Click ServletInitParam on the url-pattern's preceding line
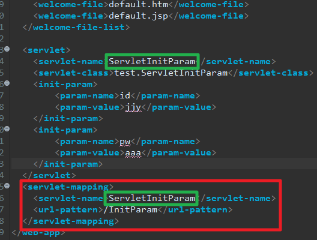Screen dimensions: 317x240 pos(152,199)
